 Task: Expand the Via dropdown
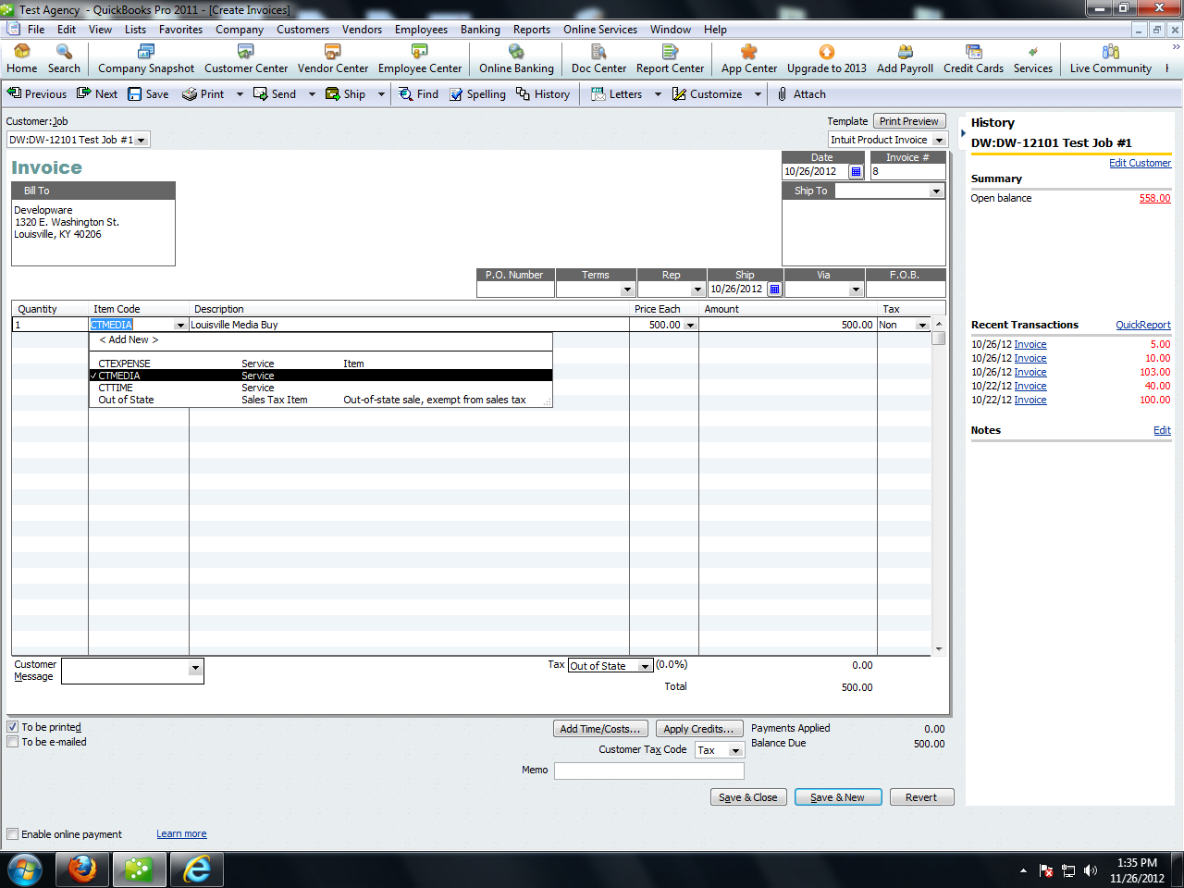pyautogui.click(x=856, y=290)
